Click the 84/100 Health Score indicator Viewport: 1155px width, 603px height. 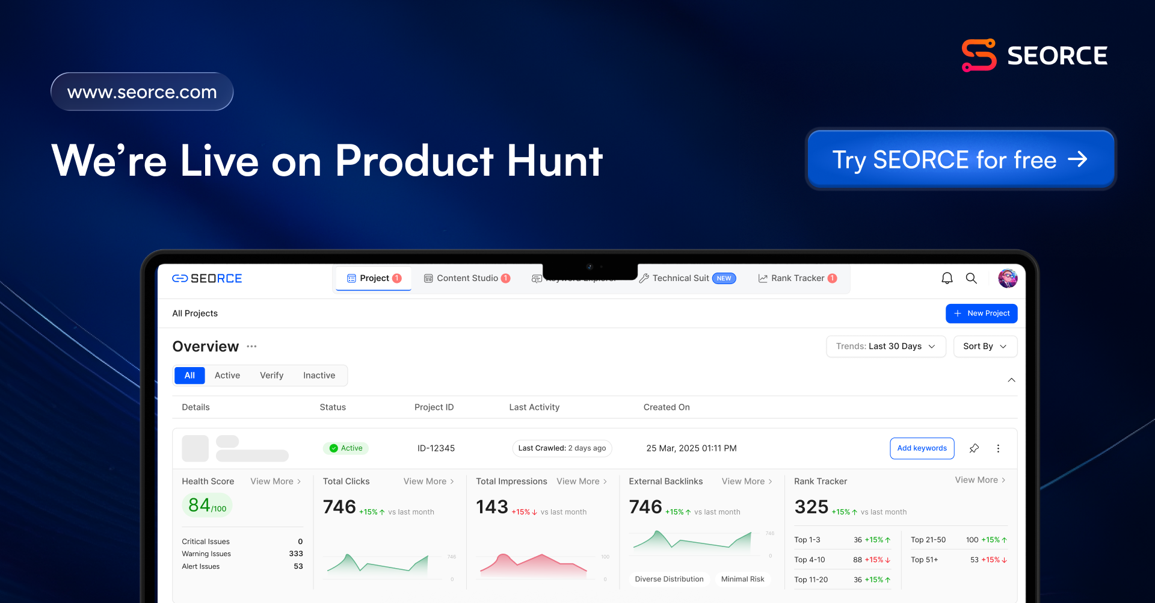[x=206, y=505]
